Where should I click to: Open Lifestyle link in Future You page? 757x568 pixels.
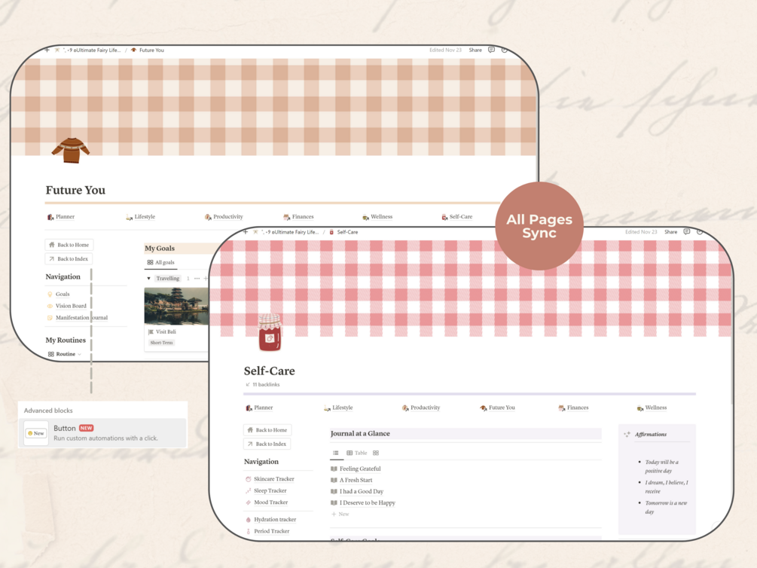[141, 217]
